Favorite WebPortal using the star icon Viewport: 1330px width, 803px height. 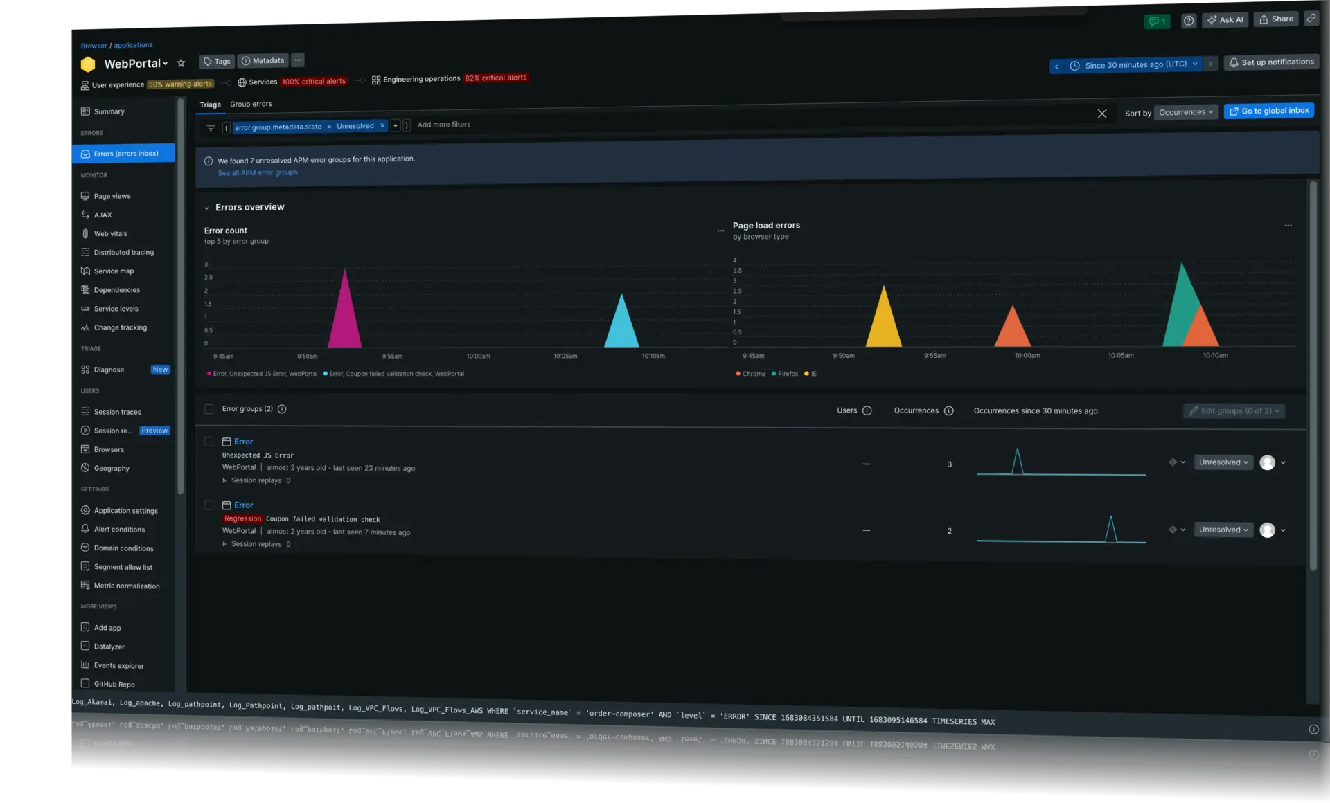point(181,63)
